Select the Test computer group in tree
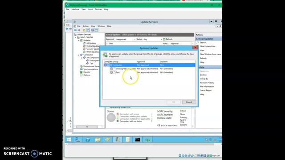This screenshot has height=160, width=285. pyautogui.click(x=91, y=64)
